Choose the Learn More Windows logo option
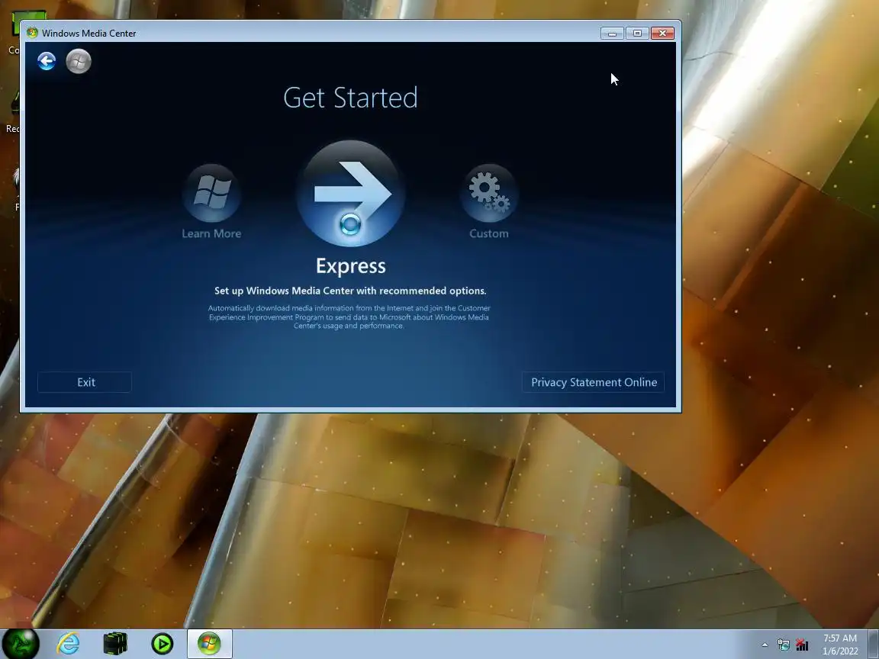Screen dimensions: 879x659 [211, 193]
